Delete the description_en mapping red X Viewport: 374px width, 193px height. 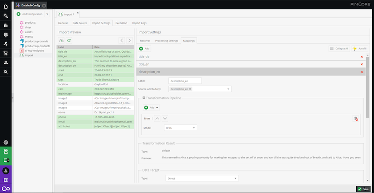pos(361,72)
